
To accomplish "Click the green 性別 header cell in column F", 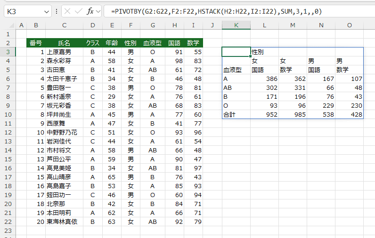I will point(130,43).
